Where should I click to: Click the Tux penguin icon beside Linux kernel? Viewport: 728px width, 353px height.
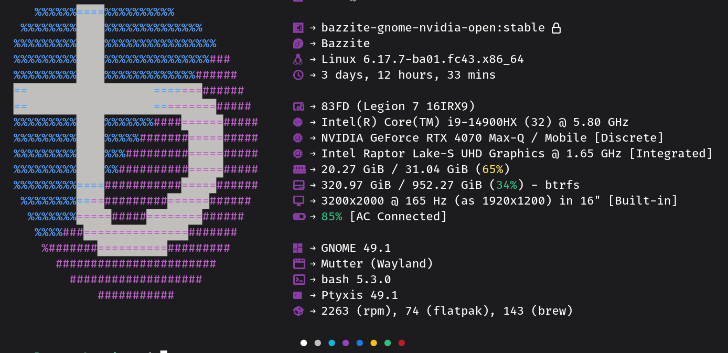298,59
